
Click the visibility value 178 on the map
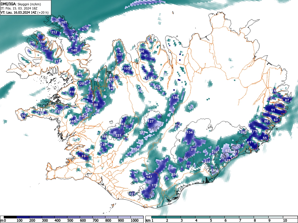(x=85, y=28)
